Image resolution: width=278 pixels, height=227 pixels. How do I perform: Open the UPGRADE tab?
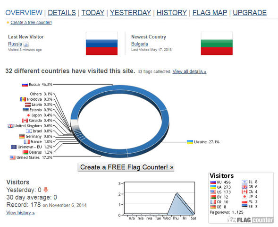[250, 13]
